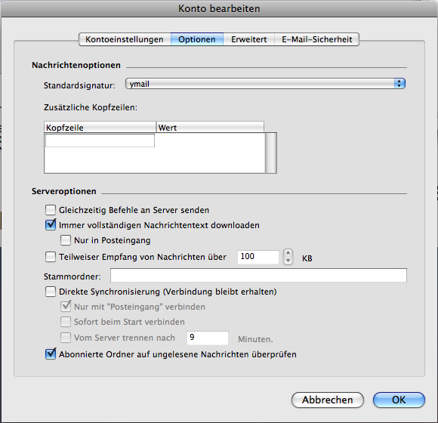The image size is (438, 423).
Task: Uncheck Abonnierte Ordner auf ungelesene Nachrichten überprüfen
Action: [51, 354]
